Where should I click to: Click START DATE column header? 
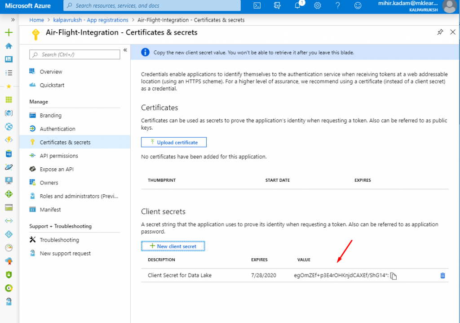(278, 180)
